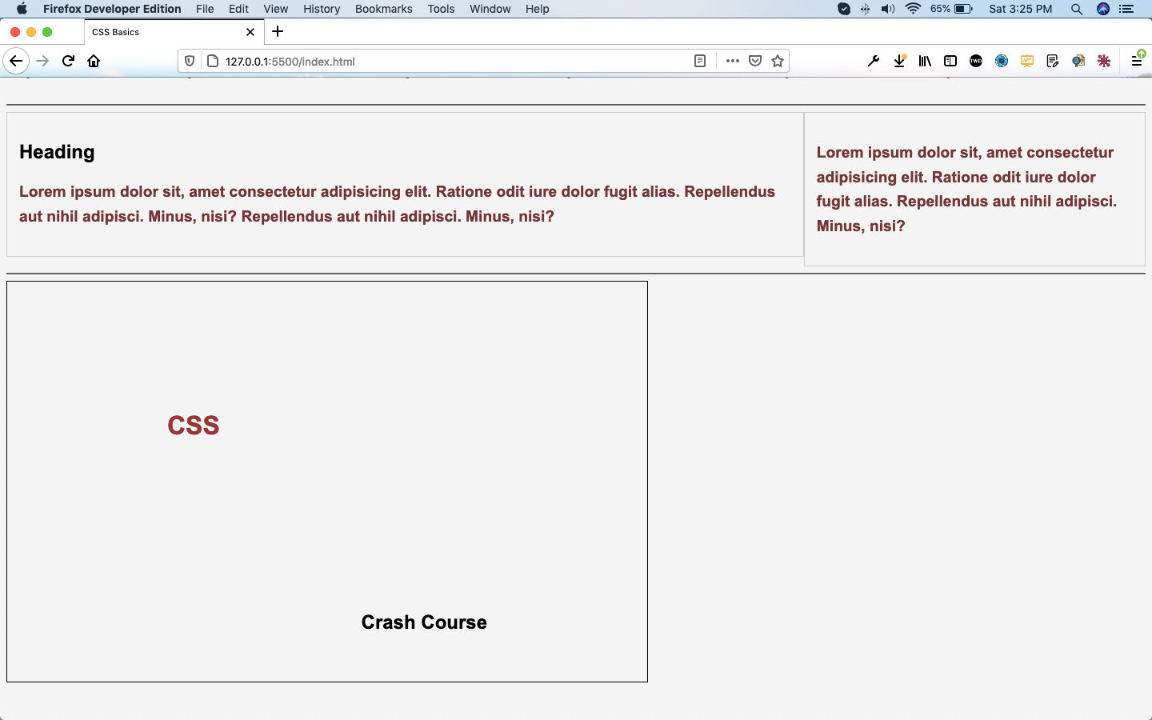Open the page actions three-dot menu
The height and width of the screenshot is (720, 1152).
coord(732,61)
